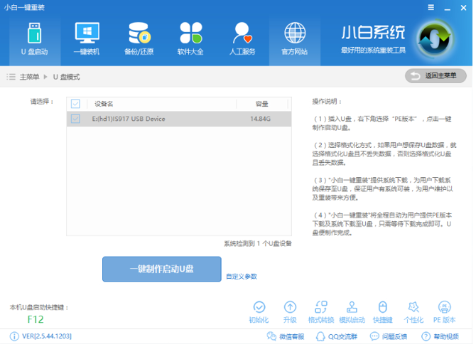
Task: Open the 个性化 personalization settings
Action: [413, 311]
